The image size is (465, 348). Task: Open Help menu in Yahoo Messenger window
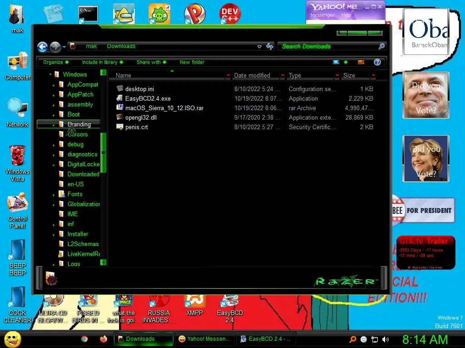pyautogui.click(x=346, y=15)
